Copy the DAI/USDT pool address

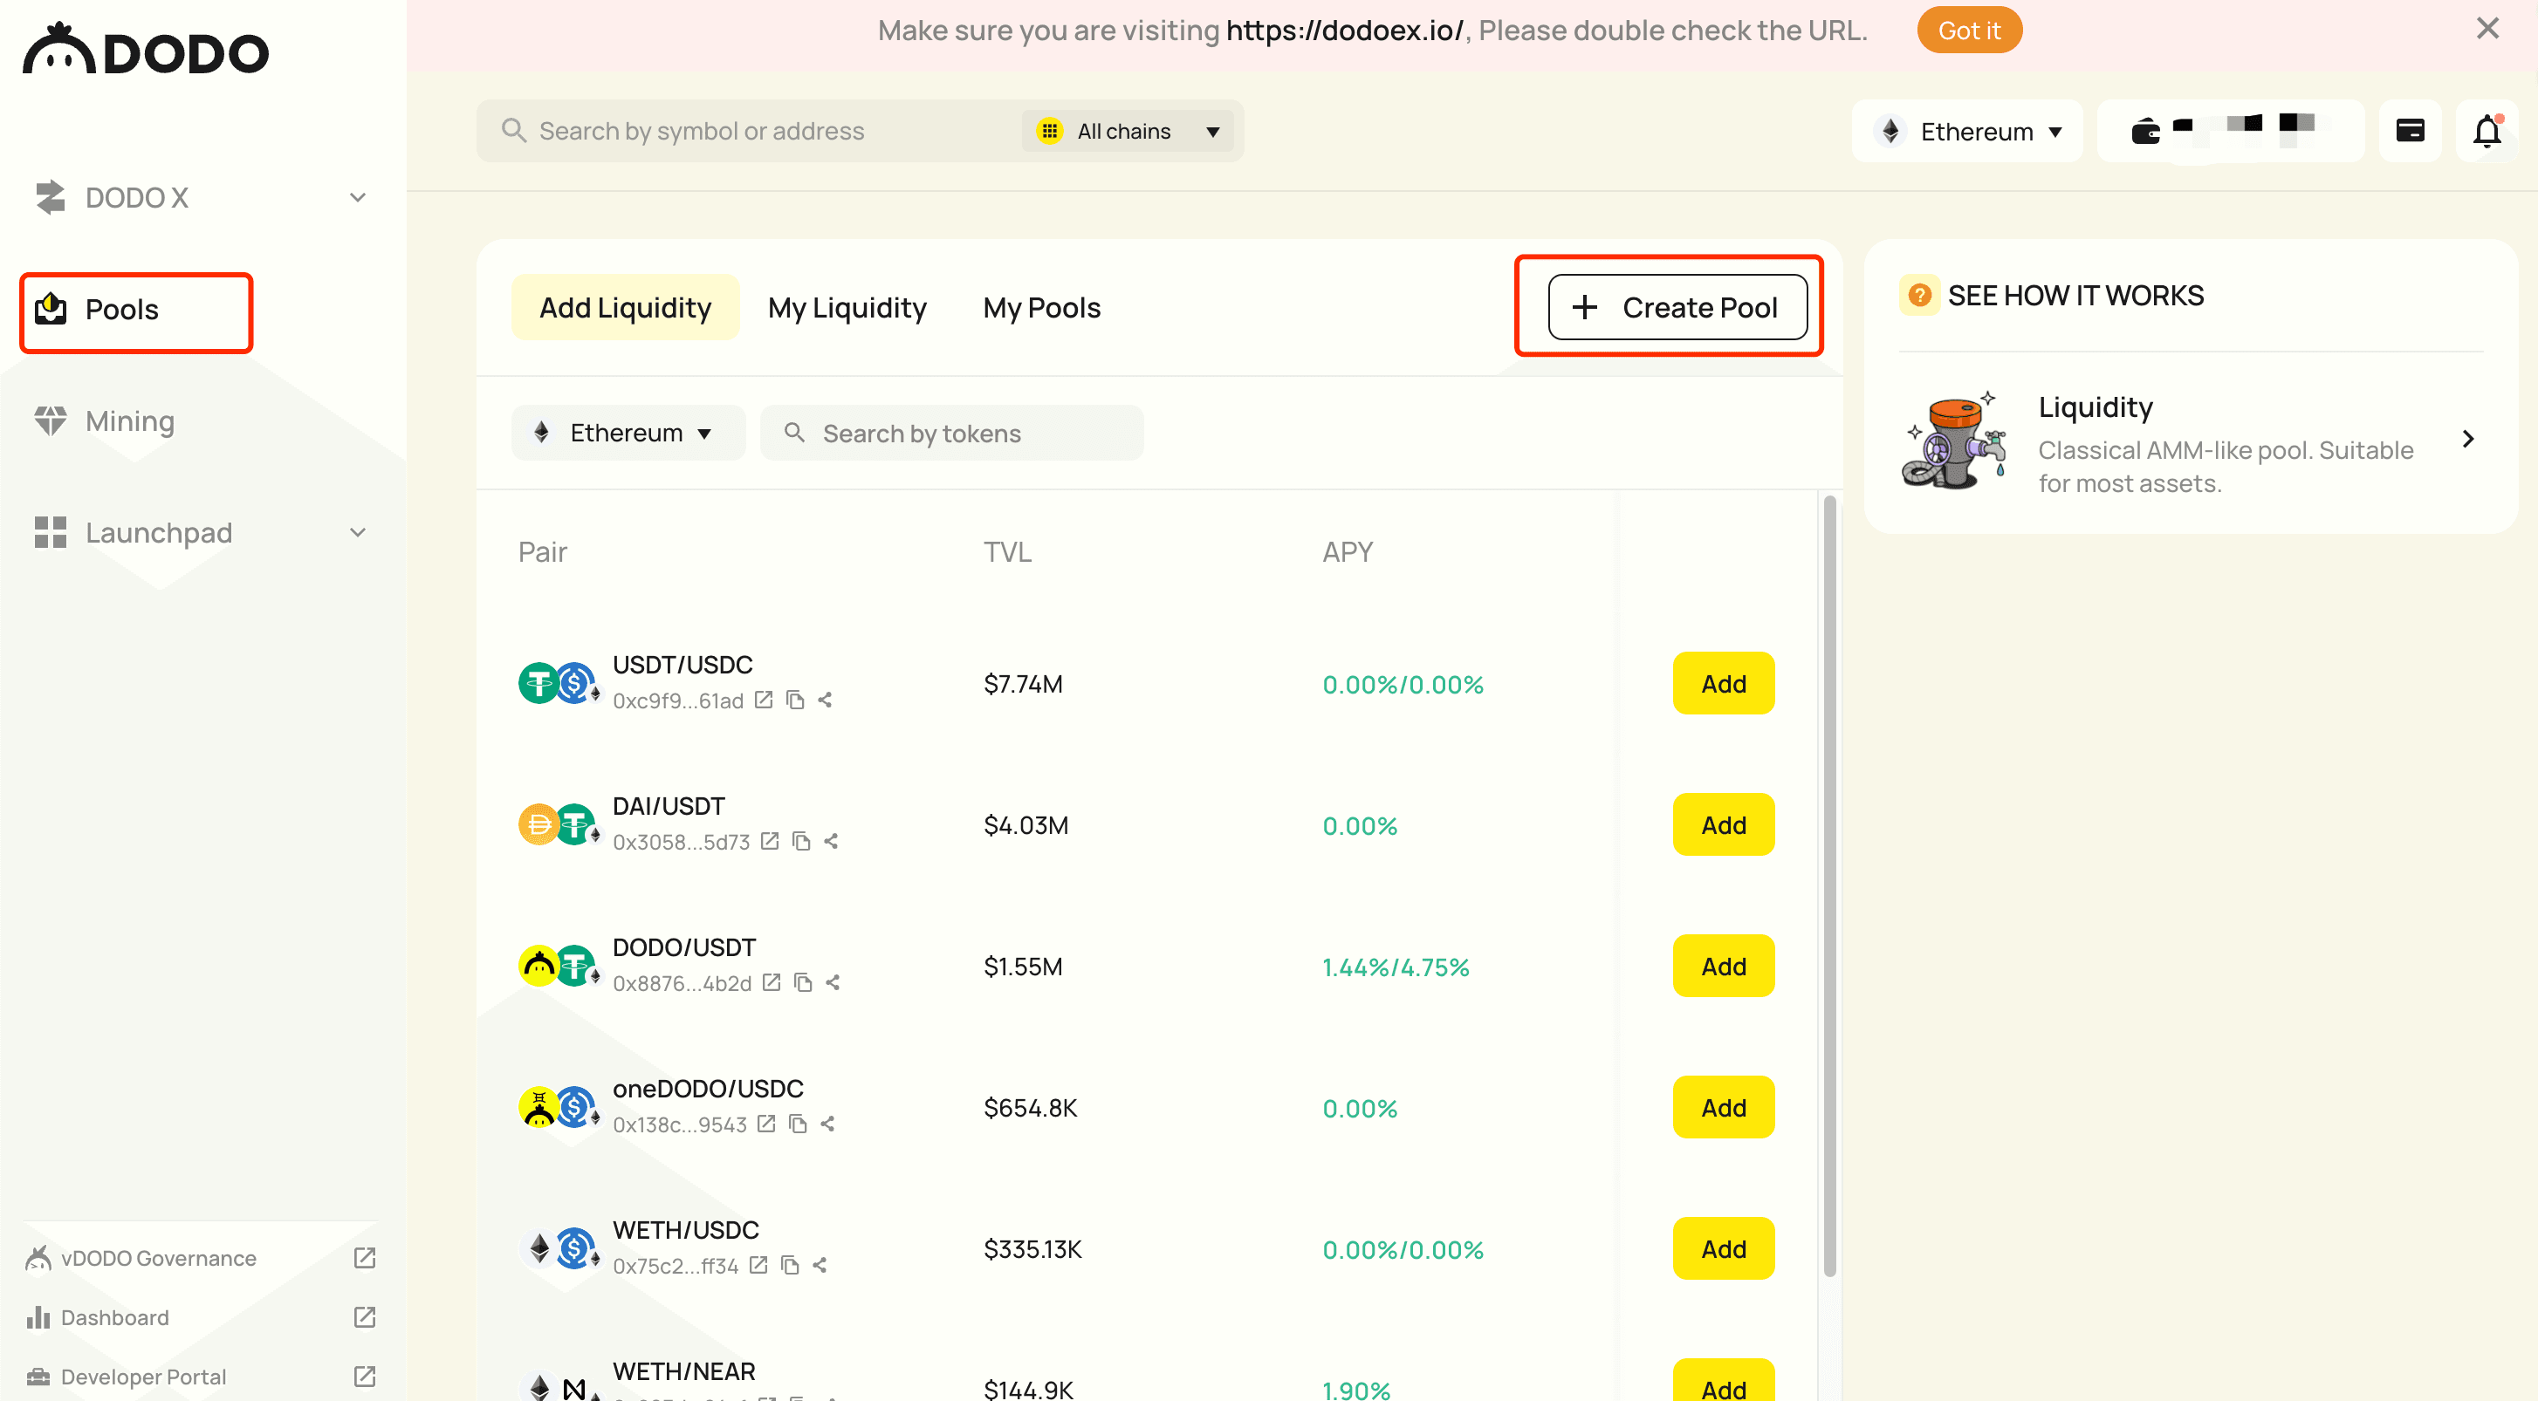pos(801,842)
